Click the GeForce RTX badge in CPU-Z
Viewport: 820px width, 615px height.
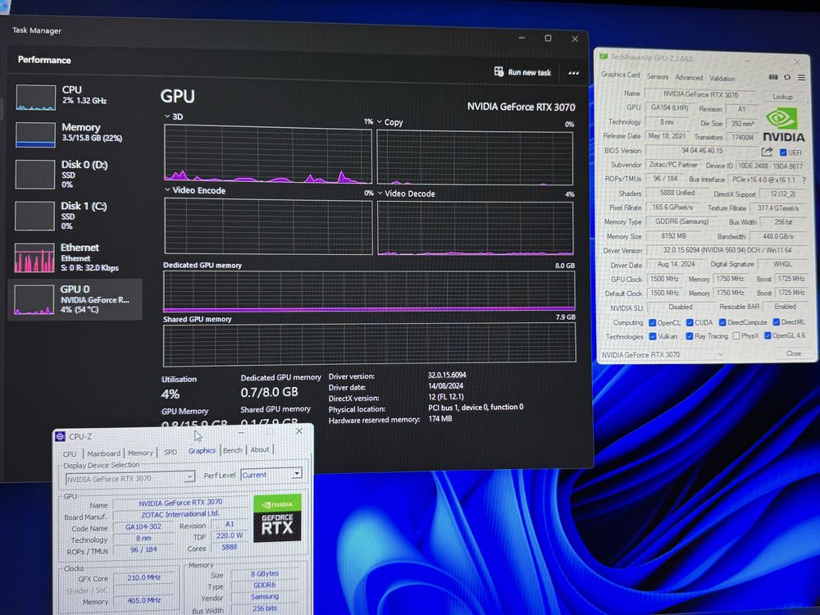pyautogui.click(x=277, y=518)
